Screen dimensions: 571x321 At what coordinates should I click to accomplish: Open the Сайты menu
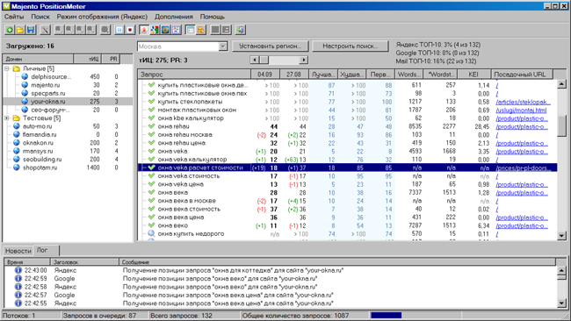tap(14, 17)
